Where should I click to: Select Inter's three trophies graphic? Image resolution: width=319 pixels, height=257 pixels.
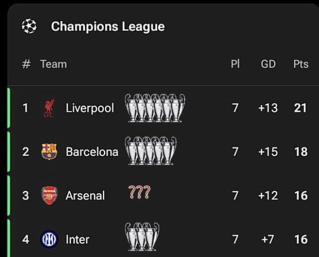142,237
